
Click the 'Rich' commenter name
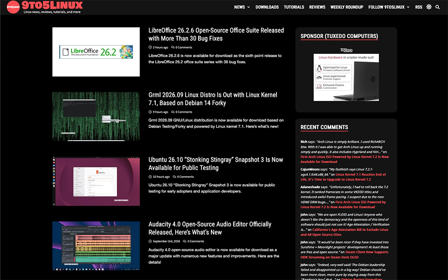[x=304, y=142]
